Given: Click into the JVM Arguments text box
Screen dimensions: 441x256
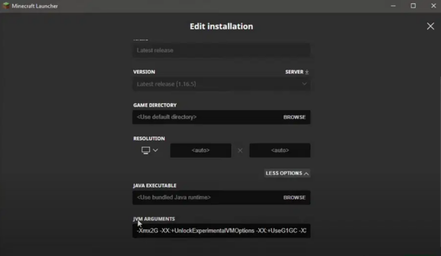Looking at the screenshot, I should [x=221, y=231].
